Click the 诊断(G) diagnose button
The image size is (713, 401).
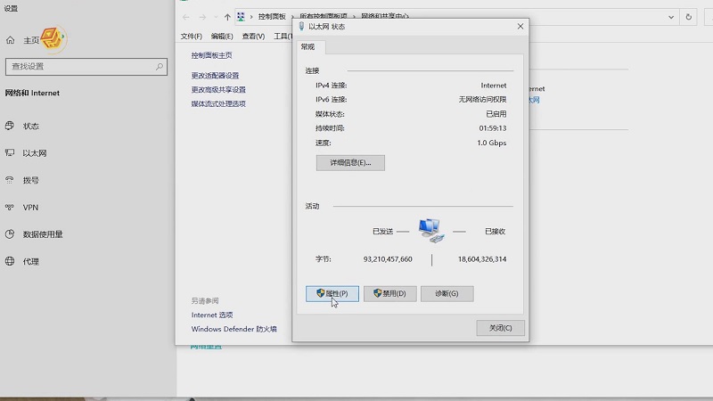447,293
